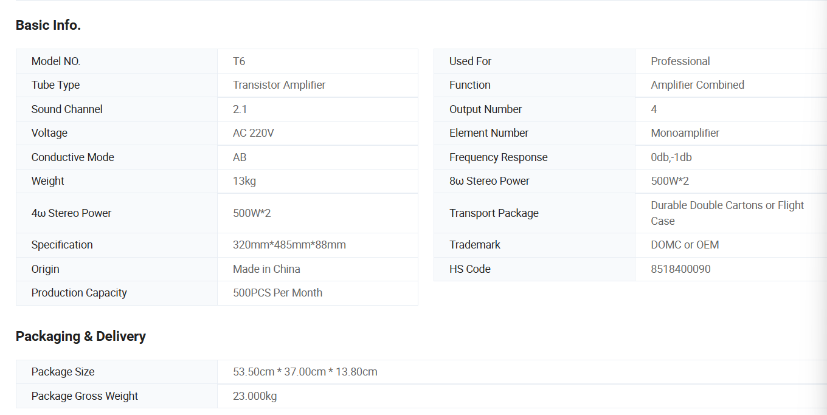Click the Conductive Mode value AB

pos(240,157)
